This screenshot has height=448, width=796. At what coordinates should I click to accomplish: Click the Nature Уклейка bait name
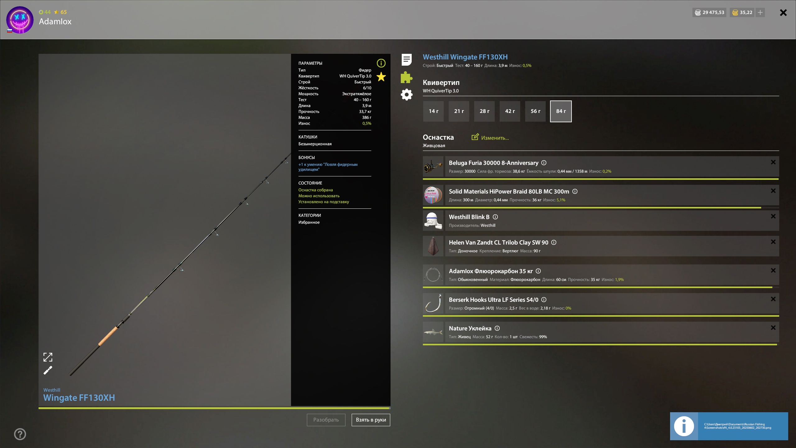[x=470, y=328]
